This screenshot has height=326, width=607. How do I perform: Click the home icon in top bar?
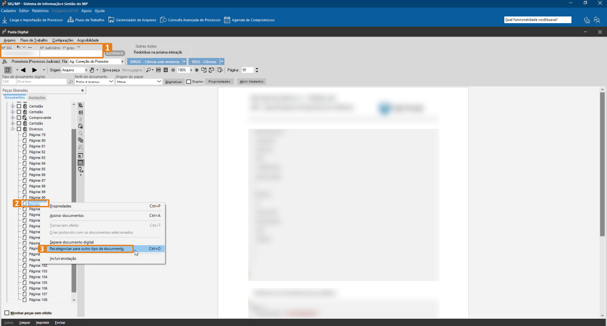click(x=587, y=20)
